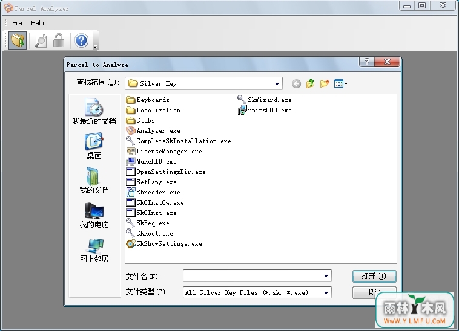
Task: Select the Keyboards folder
Action: (148, 100)
